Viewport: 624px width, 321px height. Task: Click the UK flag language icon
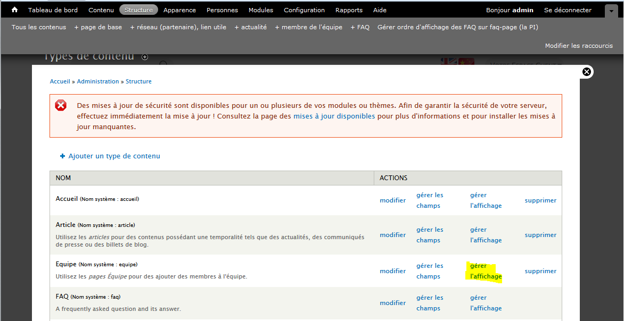(449, 61)
